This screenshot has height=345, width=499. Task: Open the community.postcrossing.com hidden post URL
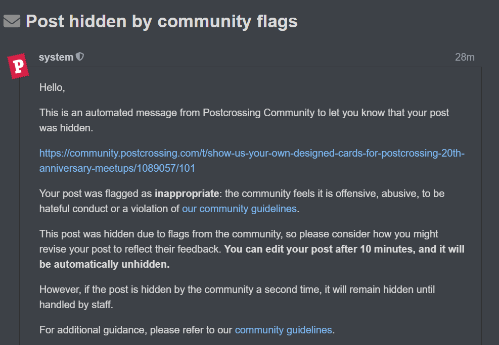coord(252,161)
